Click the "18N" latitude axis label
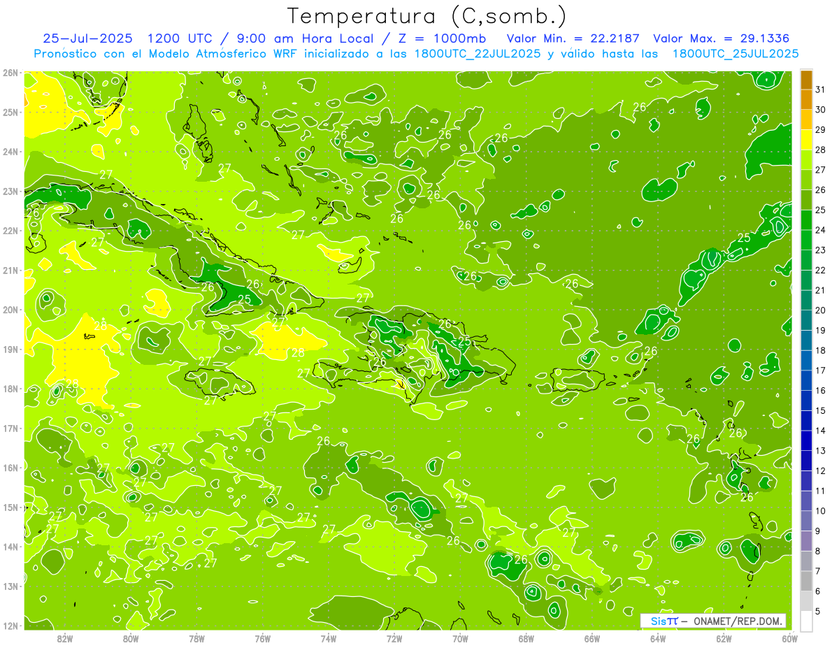 (10, 389)
